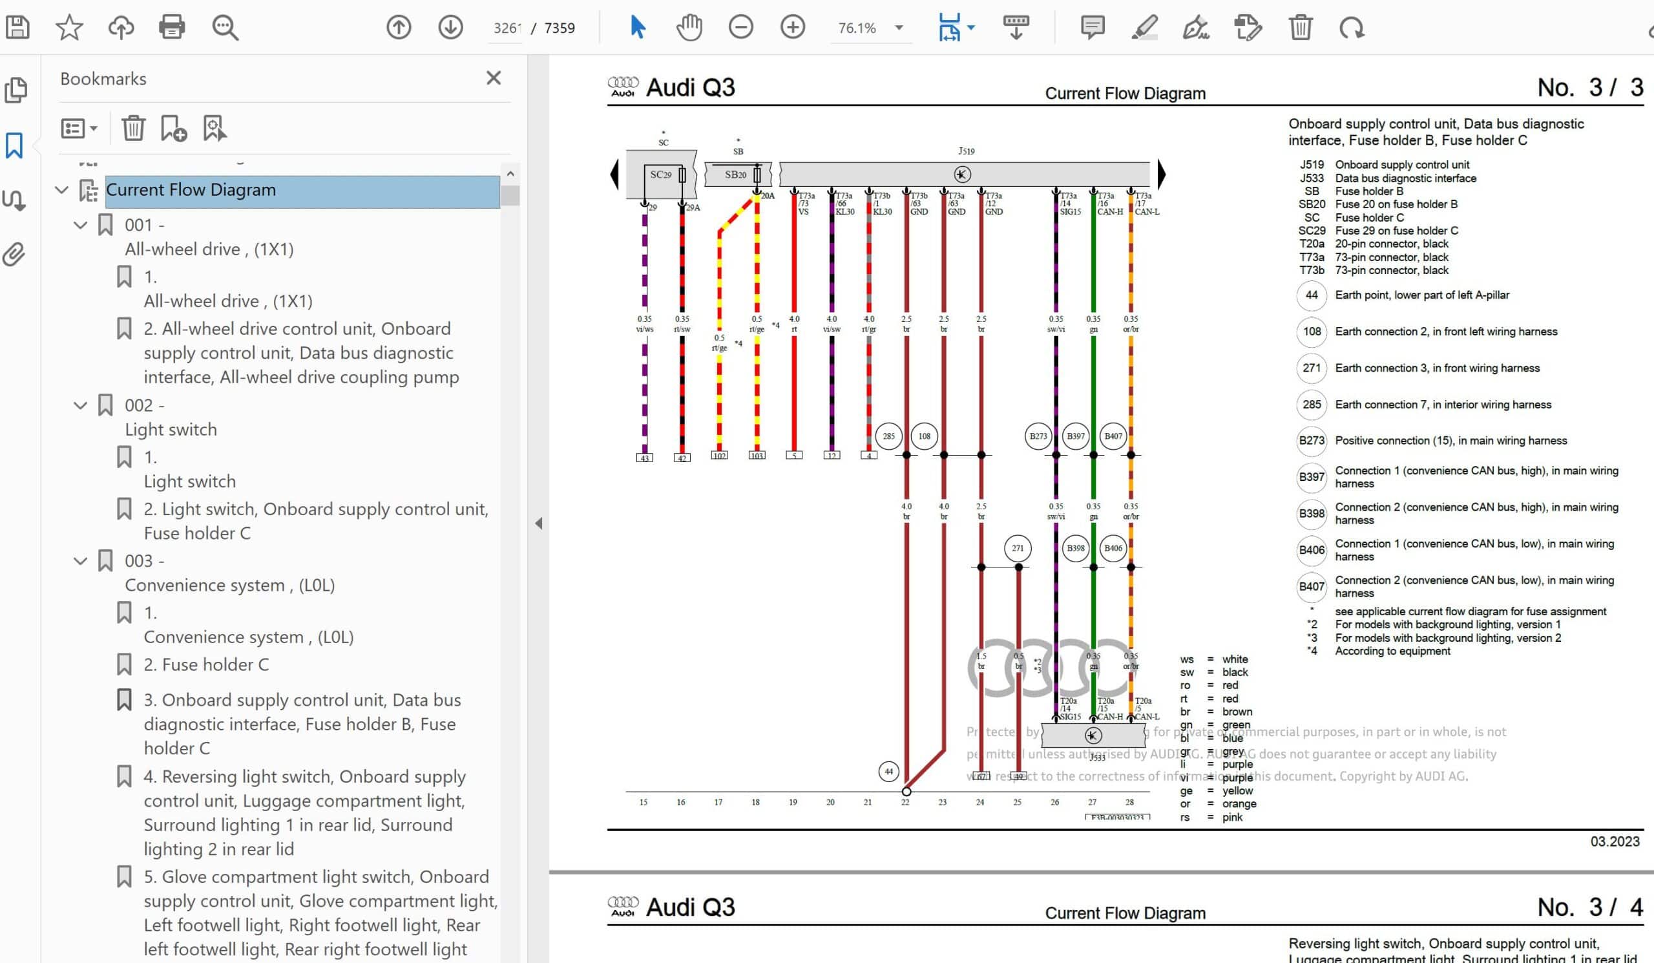The image size is (1654, 963).
Task: Select the Hand pan tool
Action: pyautogui.click(x=689, y=28)
